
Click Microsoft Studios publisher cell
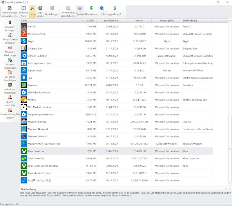click(x=167, y=56)
